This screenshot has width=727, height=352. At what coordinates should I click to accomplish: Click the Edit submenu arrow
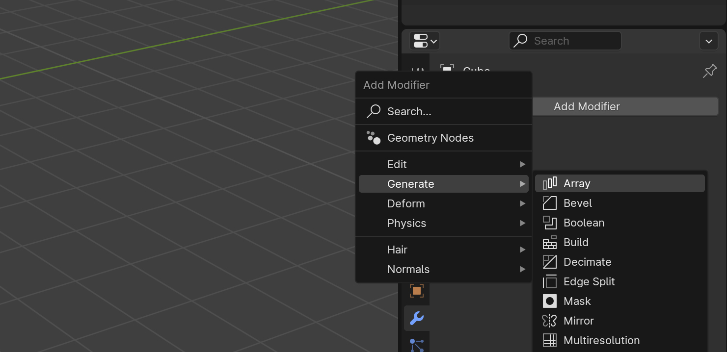[523, 164]
